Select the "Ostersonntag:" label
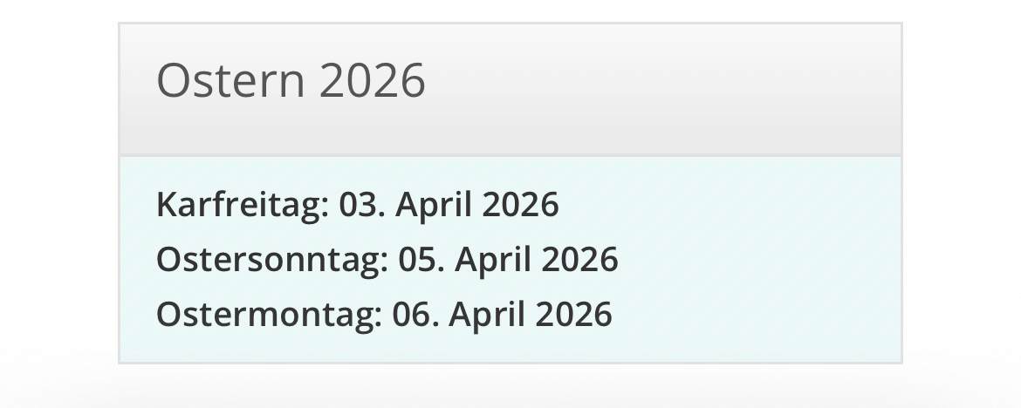Image resolution: width=1021 pixels, height=408 pixels. point(271,260)
